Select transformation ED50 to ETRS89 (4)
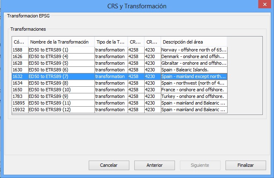The height and width of the screenshot is (178, 274). 120,56
